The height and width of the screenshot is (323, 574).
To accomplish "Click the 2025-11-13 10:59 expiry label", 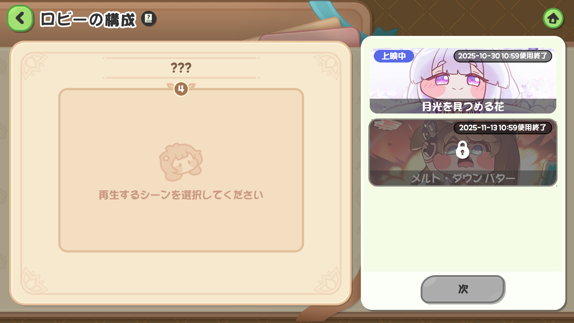I will pos(503,128).
